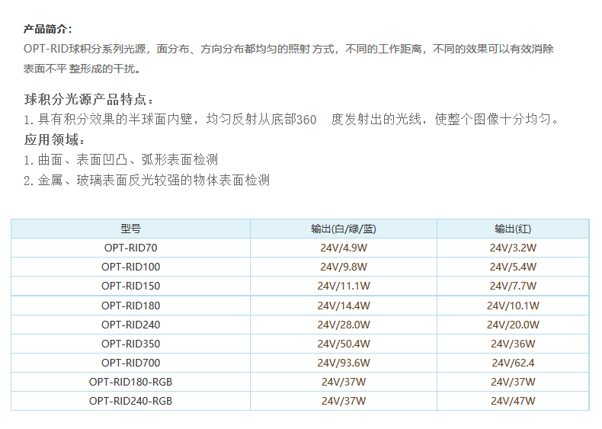This screenshot has height=429, width=602.
Task: Select the 24V/5.4W cell
Action: [513, 267]
